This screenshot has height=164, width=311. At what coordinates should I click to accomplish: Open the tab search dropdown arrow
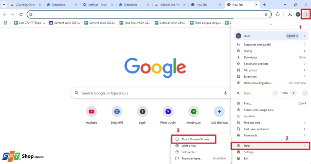[x=4, y=5]
